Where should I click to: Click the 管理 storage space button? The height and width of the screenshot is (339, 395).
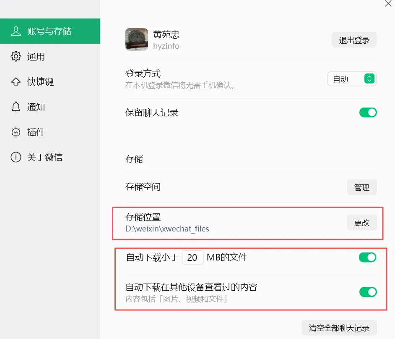(361, 187)
